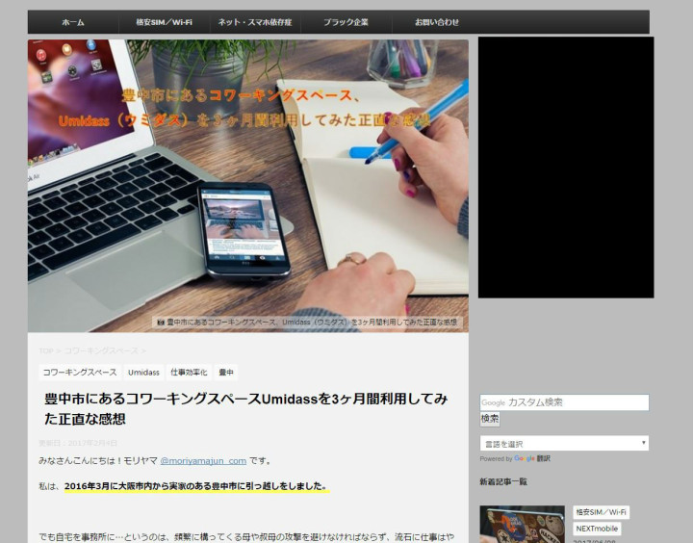Click the Google 翻訳 logo link
This screenshot has height=543, width=693.
(x=532, y=458)
